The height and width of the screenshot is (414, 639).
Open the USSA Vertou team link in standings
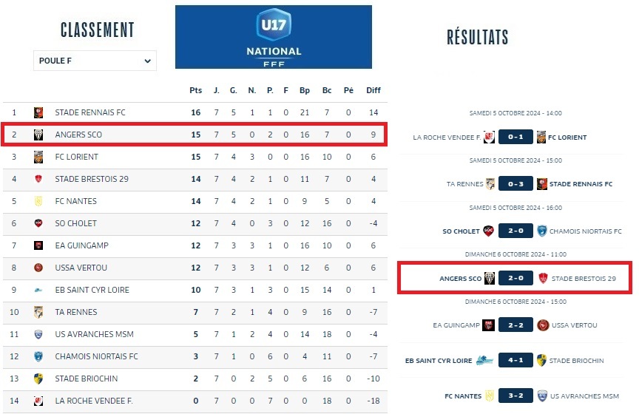[81, 268]
